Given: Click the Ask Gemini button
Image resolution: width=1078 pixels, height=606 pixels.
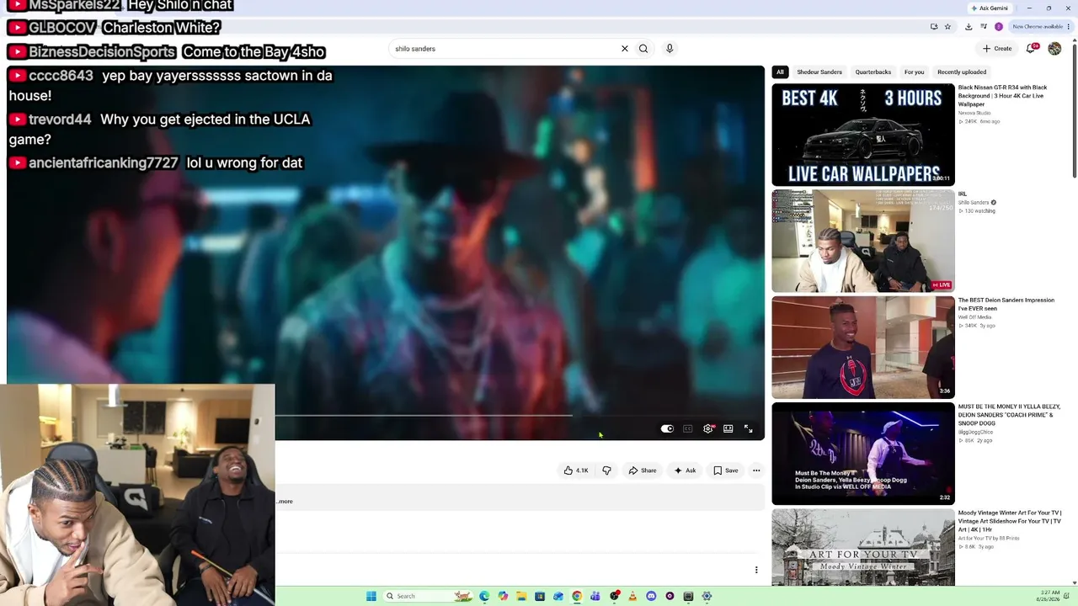Looking at the screenshot, I should 990,8.
